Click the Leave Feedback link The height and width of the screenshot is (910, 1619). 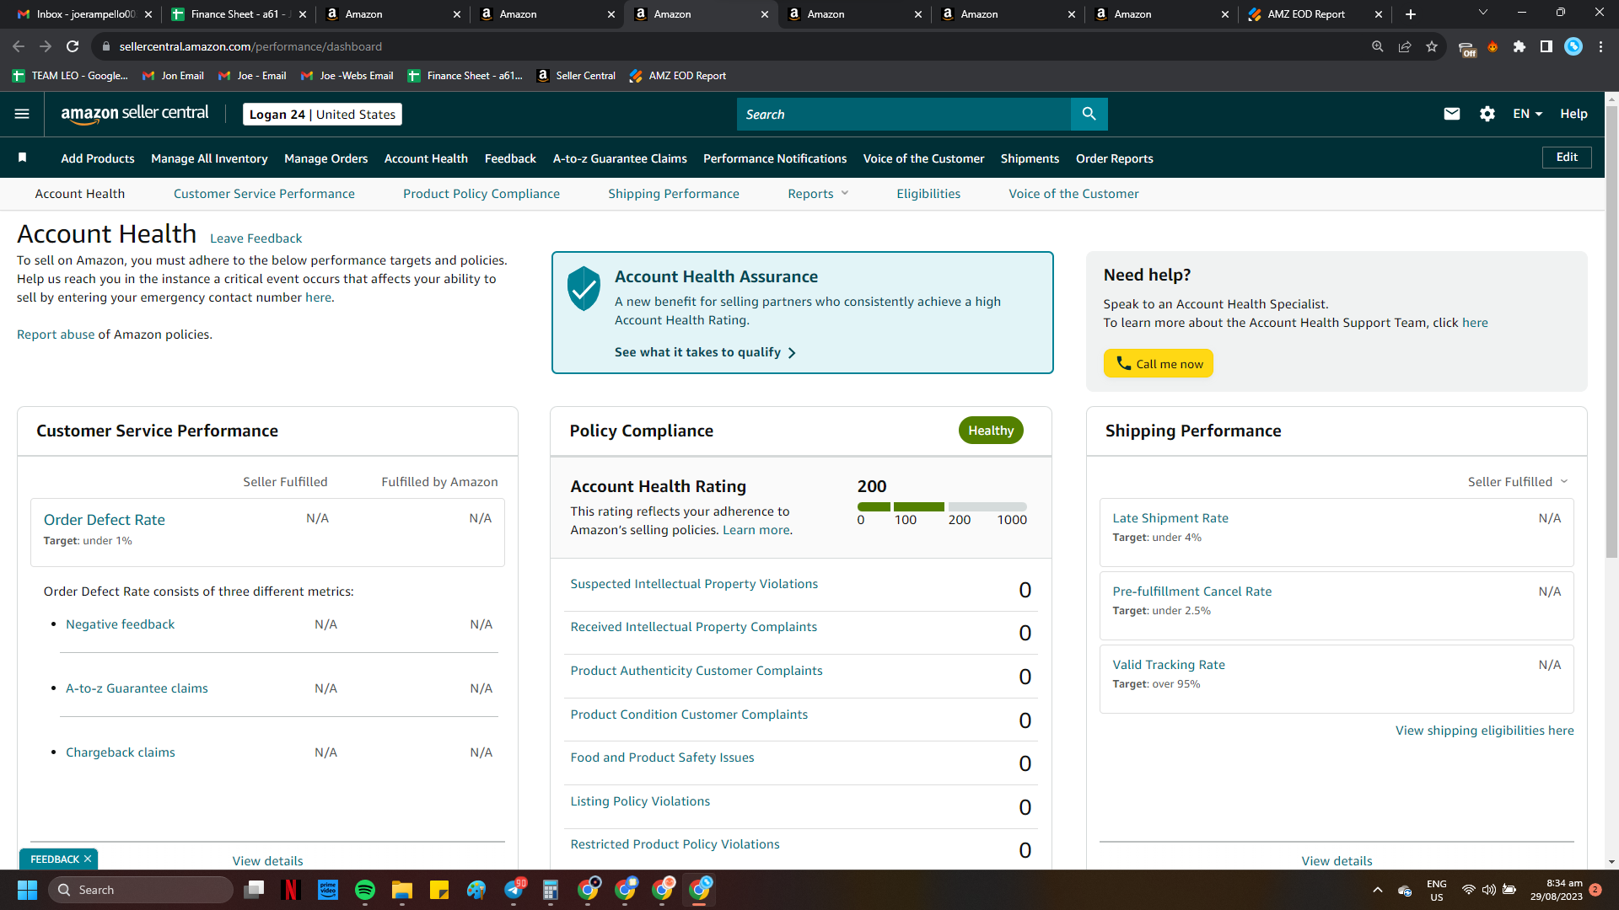(255, 238)
